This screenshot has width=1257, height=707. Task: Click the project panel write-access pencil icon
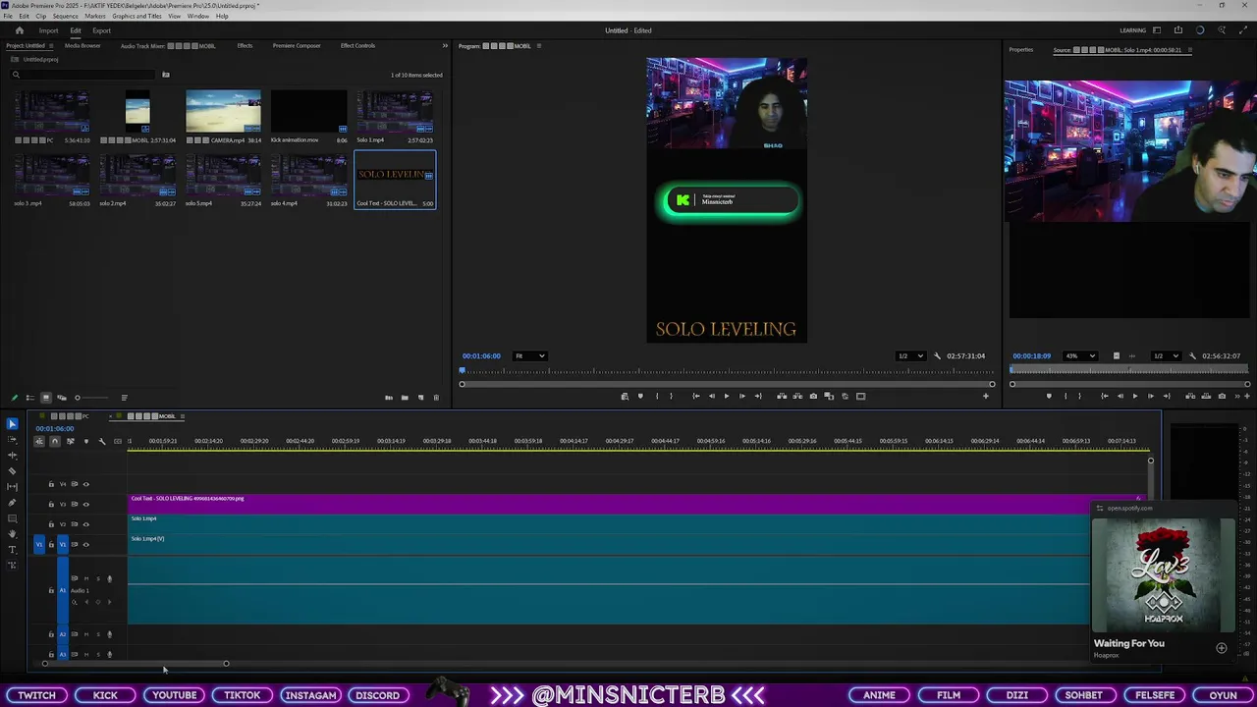[14, 398]
